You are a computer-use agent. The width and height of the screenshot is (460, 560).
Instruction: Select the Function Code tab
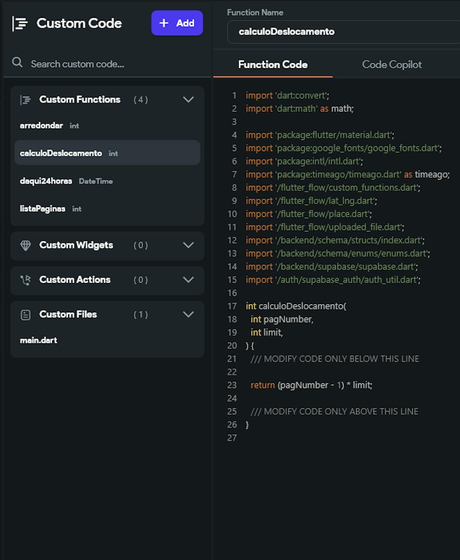pyautogui.click(x=273, y=64)
